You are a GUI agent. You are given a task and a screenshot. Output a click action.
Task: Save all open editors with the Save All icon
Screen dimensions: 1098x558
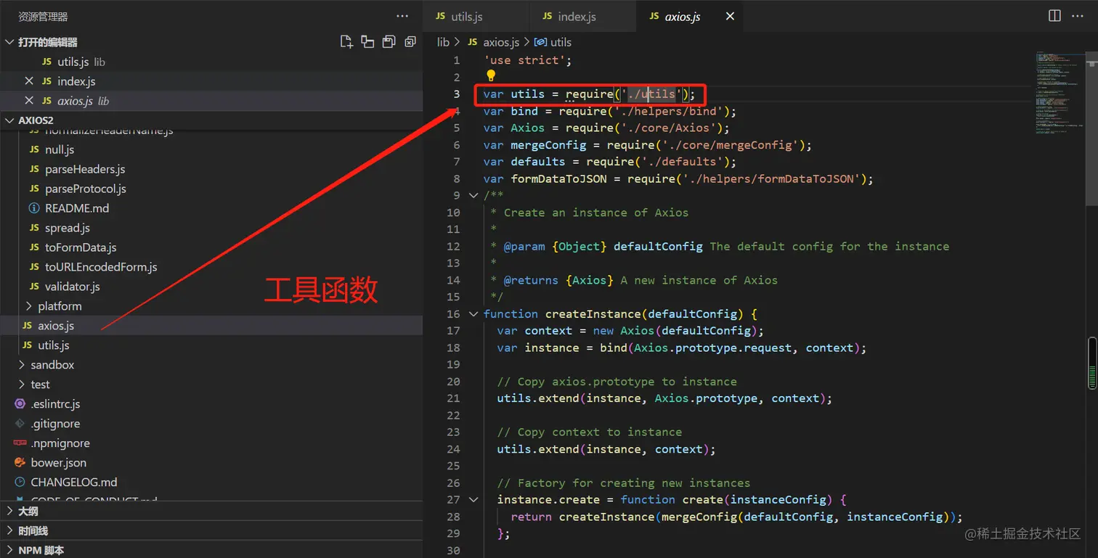(389, 41)
